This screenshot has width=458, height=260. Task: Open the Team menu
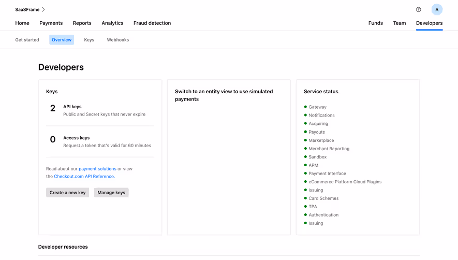tap(400, 23)
